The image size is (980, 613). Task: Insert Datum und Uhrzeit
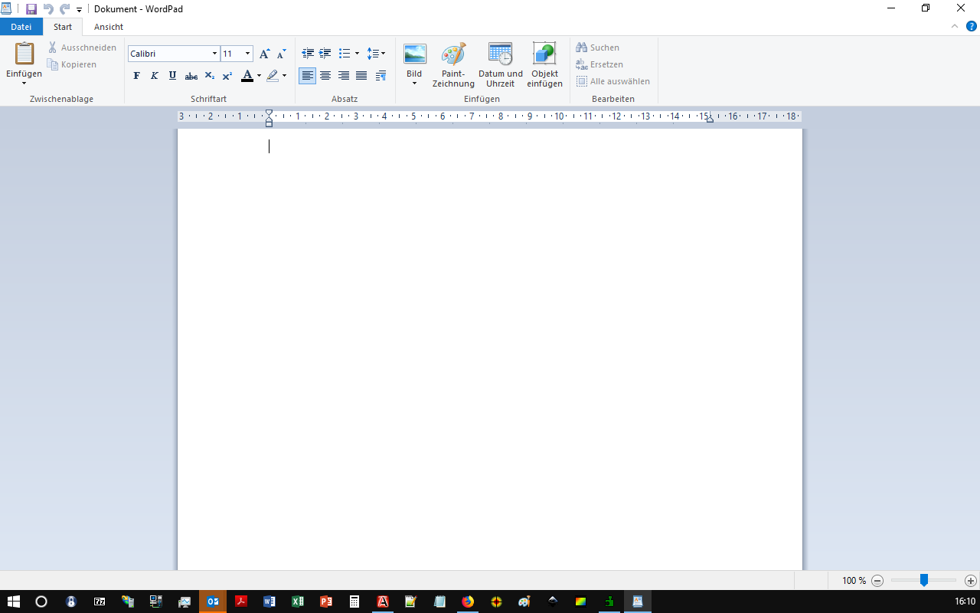point(500,54)
